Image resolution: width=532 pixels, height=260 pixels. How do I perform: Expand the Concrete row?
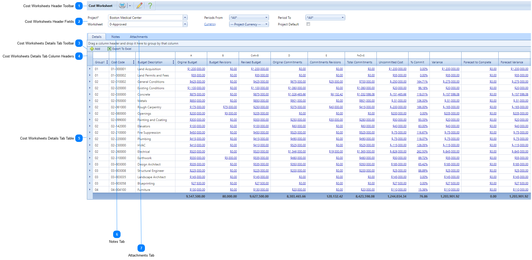point(90,94)
